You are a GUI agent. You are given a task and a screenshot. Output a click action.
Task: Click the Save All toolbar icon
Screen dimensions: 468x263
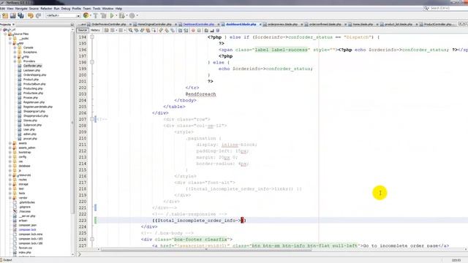[20, 15]
